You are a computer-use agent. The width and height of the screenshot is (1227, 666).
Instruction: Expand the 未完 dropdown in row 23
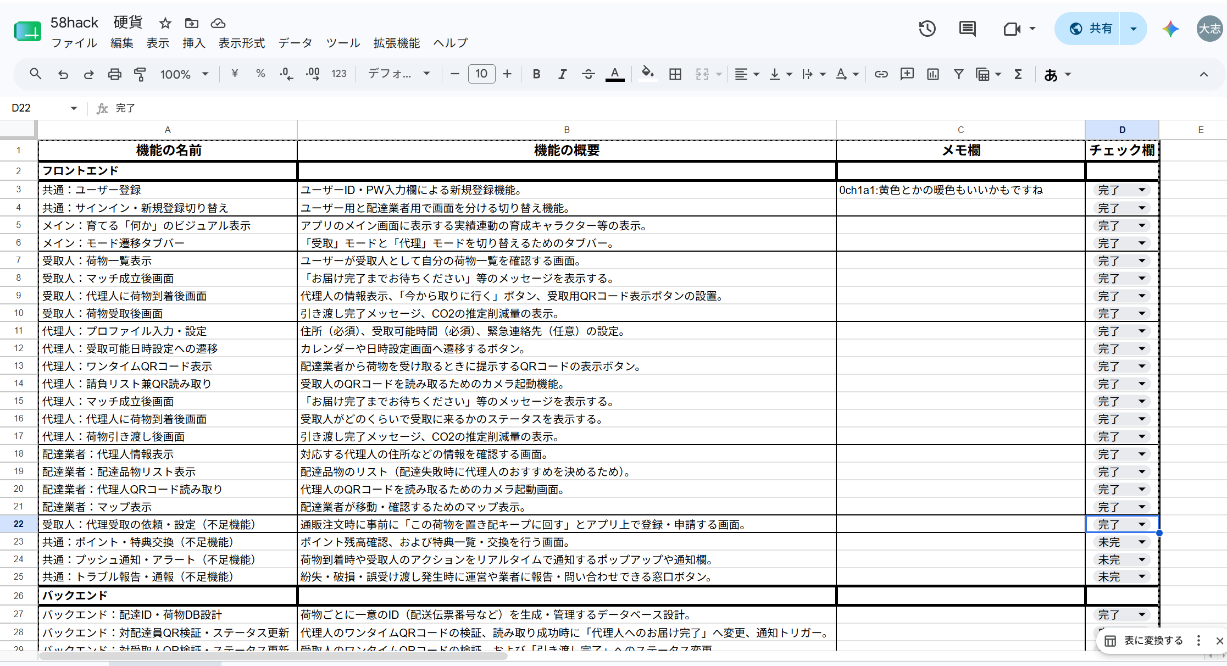tap(1142, 542)
